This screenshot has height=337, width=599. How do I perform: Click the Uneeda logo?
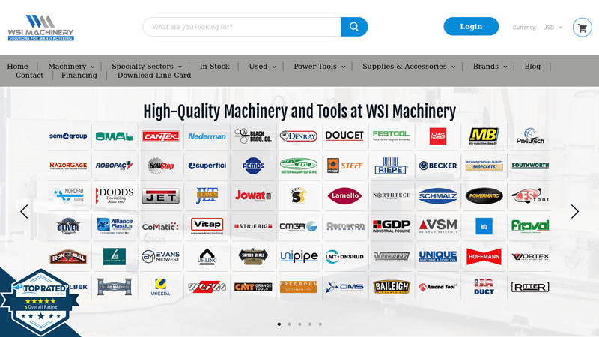(x=160, y=287)
